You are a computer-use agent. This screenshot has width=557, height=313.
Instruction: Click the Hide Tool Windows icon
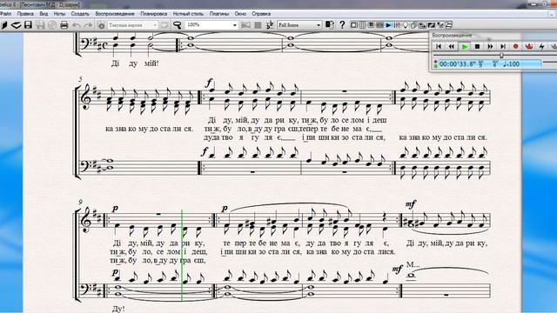pyautogui.click(x=449, y=25)
